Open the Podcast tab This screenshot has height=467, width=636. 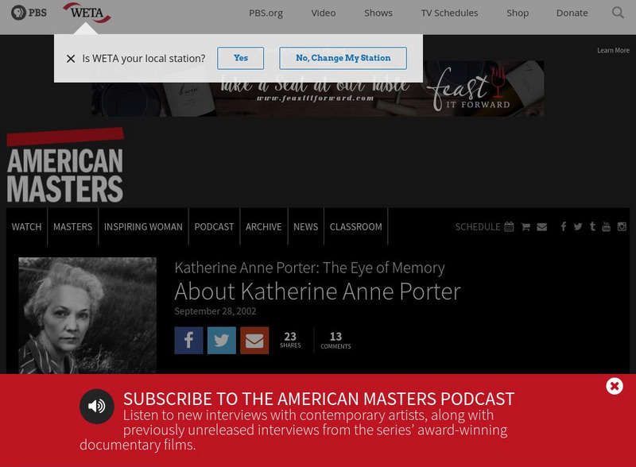click(x=214, y=226)
